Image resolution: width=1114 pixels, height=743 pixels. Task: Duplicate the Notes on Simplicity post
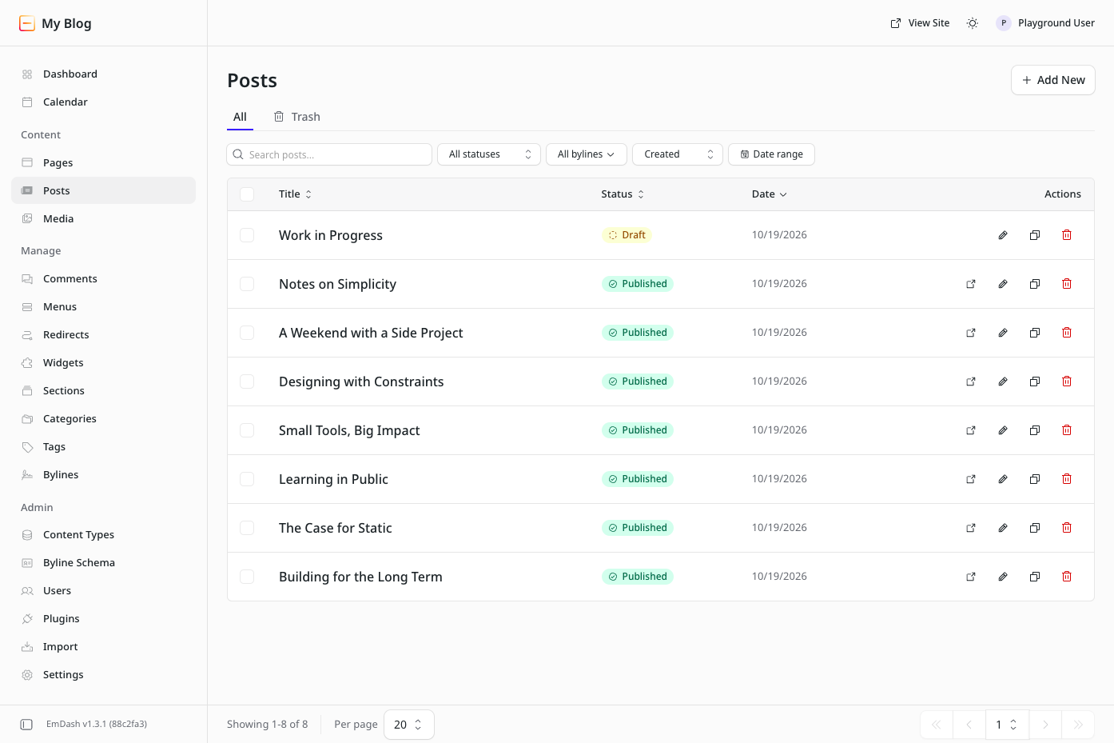(x=1035, y=284)
